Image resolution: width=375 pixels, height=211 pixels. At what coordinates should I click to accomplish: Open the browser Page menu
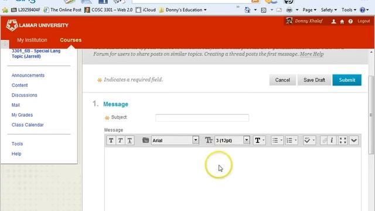[309, 10]
